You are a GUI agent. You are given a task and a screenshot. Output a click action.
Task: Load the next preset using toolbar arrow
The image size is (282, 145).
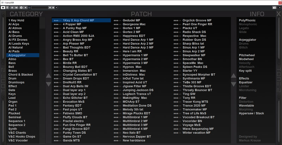pos(53,7)
